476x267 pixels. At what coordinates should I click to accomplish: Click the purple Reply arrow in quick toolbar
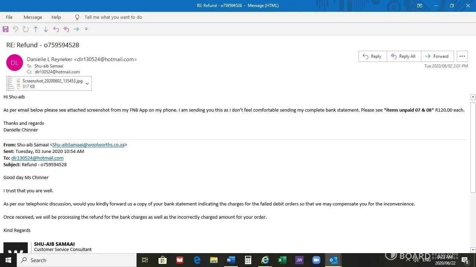coord(56,29)
